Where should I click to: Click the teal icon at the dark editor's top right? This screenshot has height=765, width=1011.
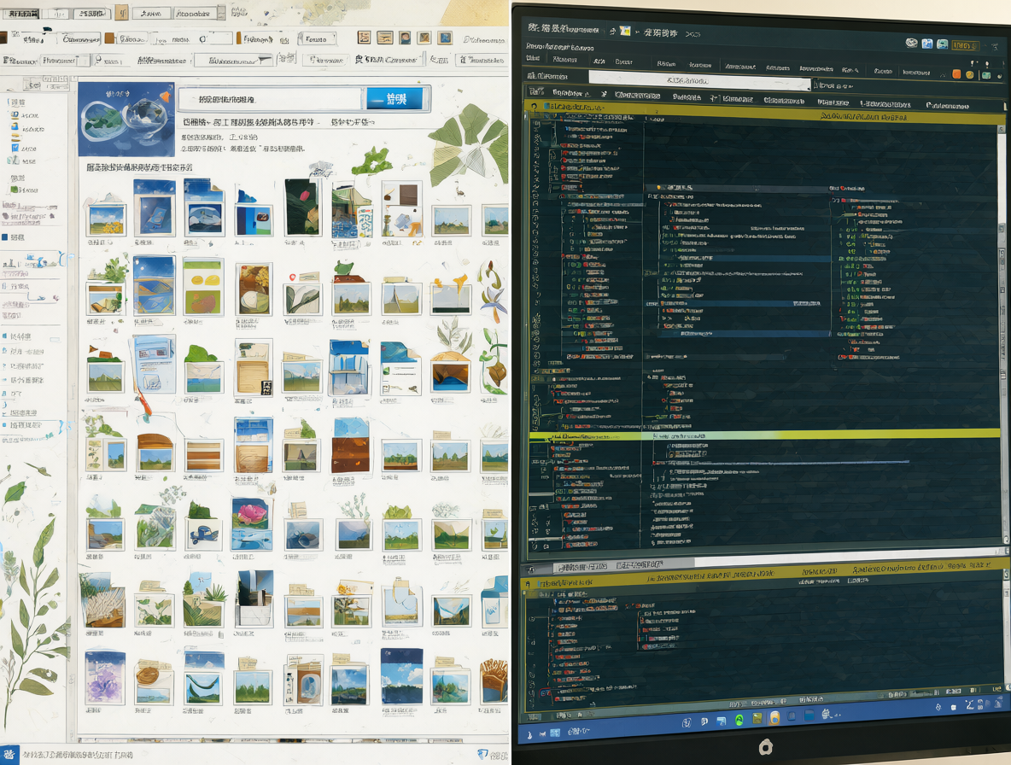pyautogui.click(x=942, y=44)
